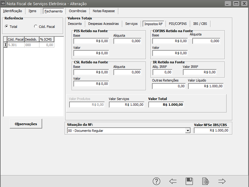Expand the Situação da NF dropdown
Viewport: 249px width, 187px height.
pos(188,131)
